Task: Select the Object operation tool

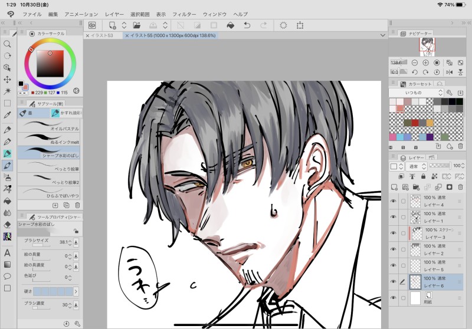Action: coord(7,68)
